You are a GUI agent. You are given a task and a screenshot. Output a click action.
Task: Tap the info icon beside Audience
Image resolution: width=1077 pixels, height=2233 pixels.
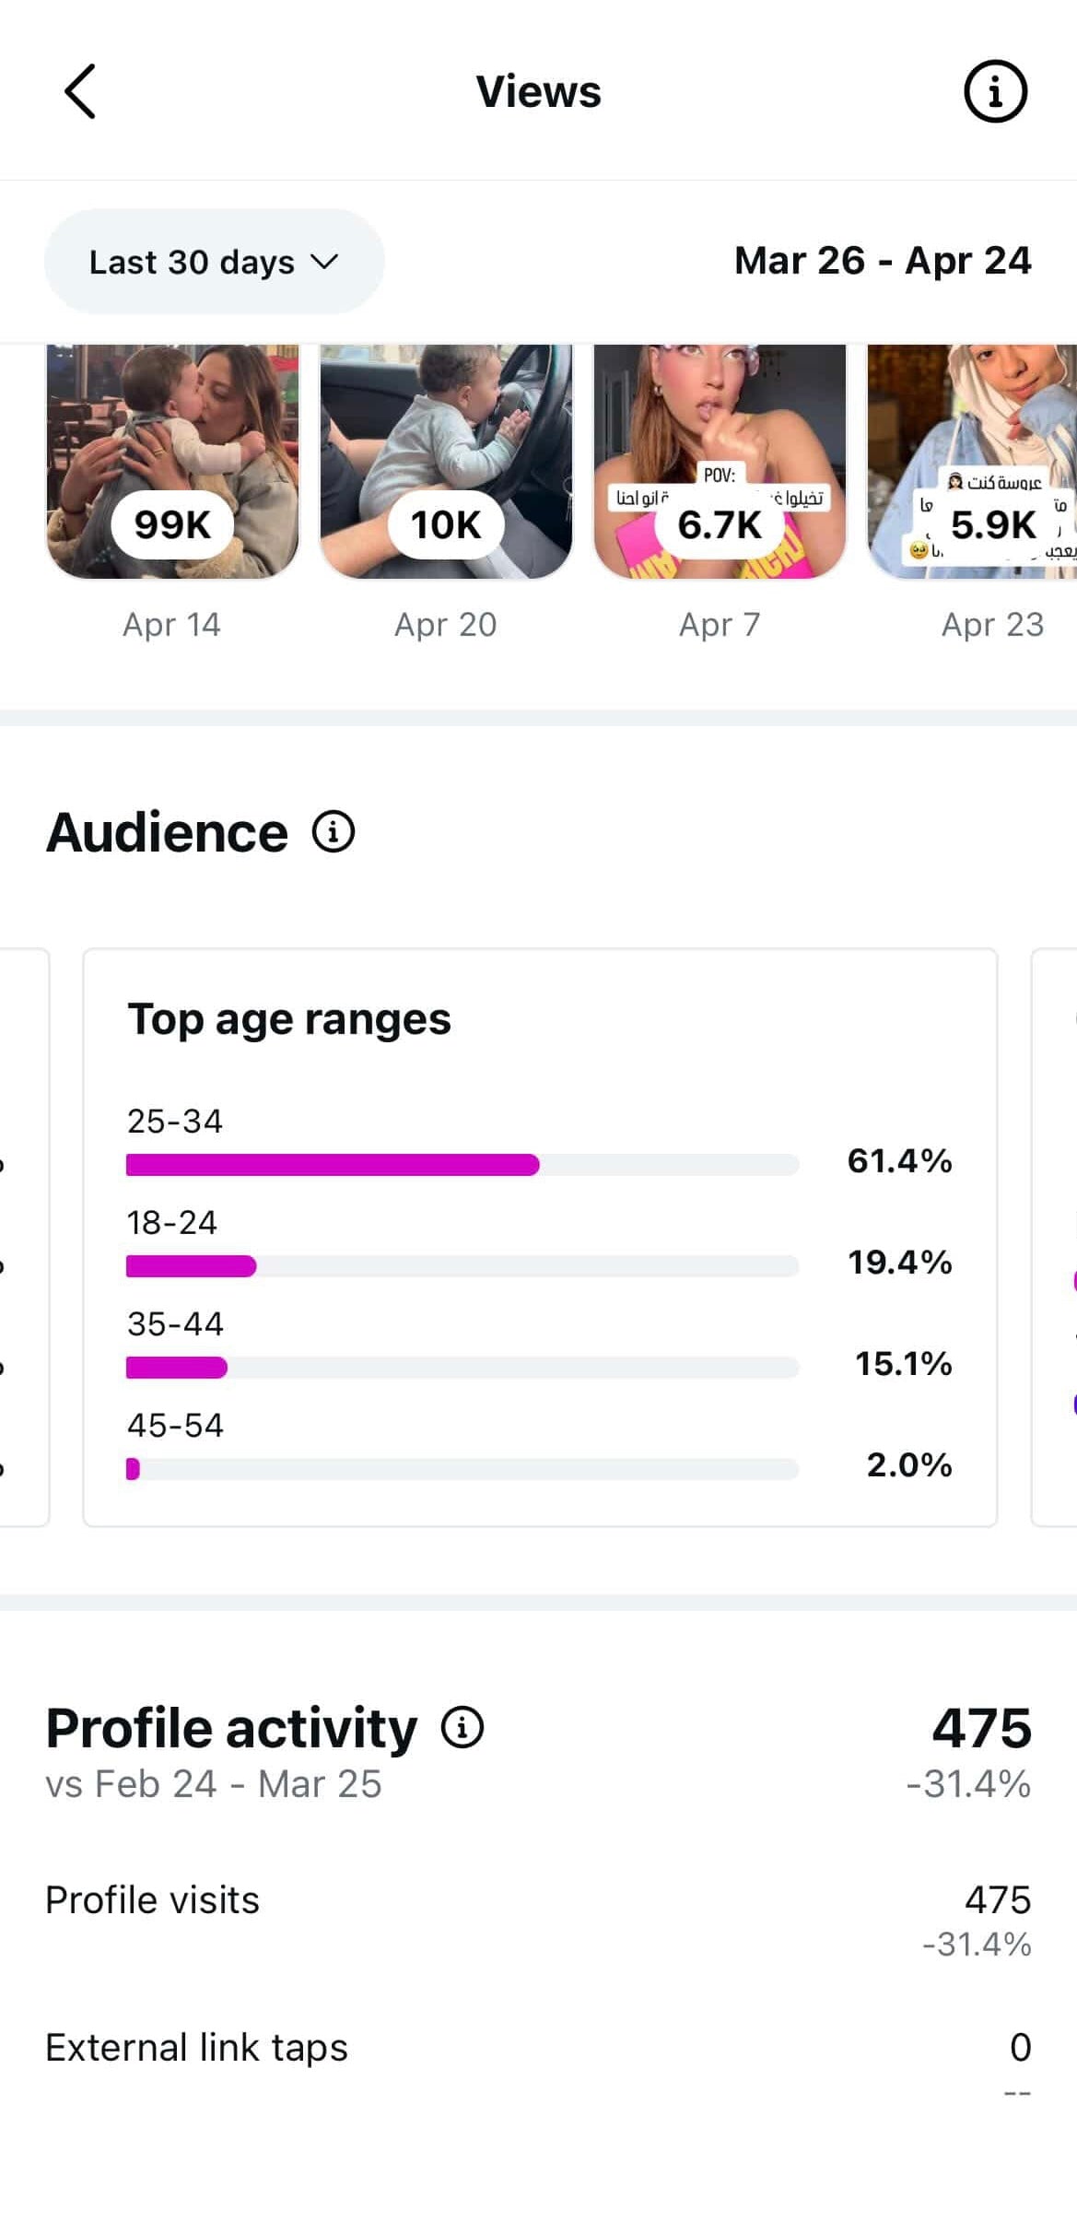333,832
